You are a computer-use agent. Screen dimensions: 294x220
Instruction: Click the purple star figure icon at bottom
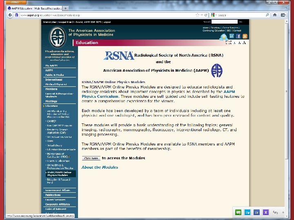click(266, 212)
